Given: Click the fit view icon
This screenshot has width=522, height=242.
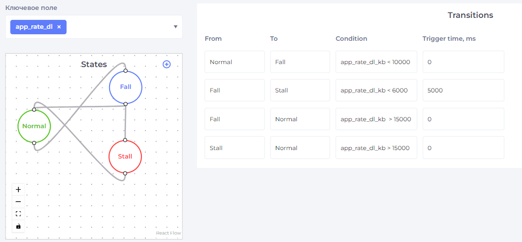Looking at the screenshot, I should 18,214.
